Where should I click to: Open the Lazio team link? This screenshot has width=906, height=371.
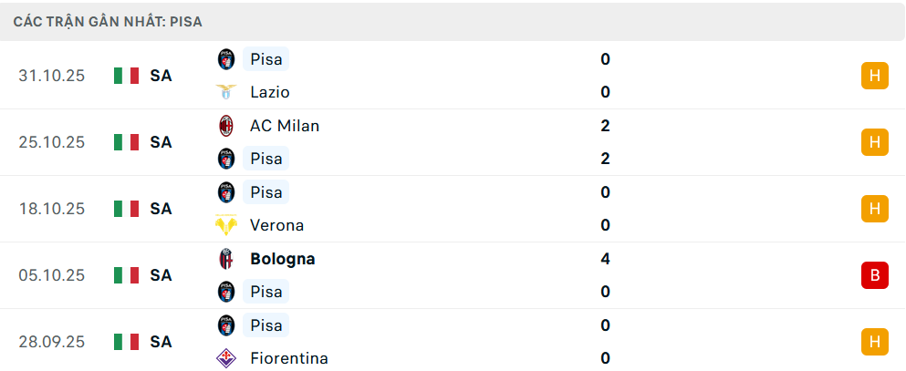point(269,92)
